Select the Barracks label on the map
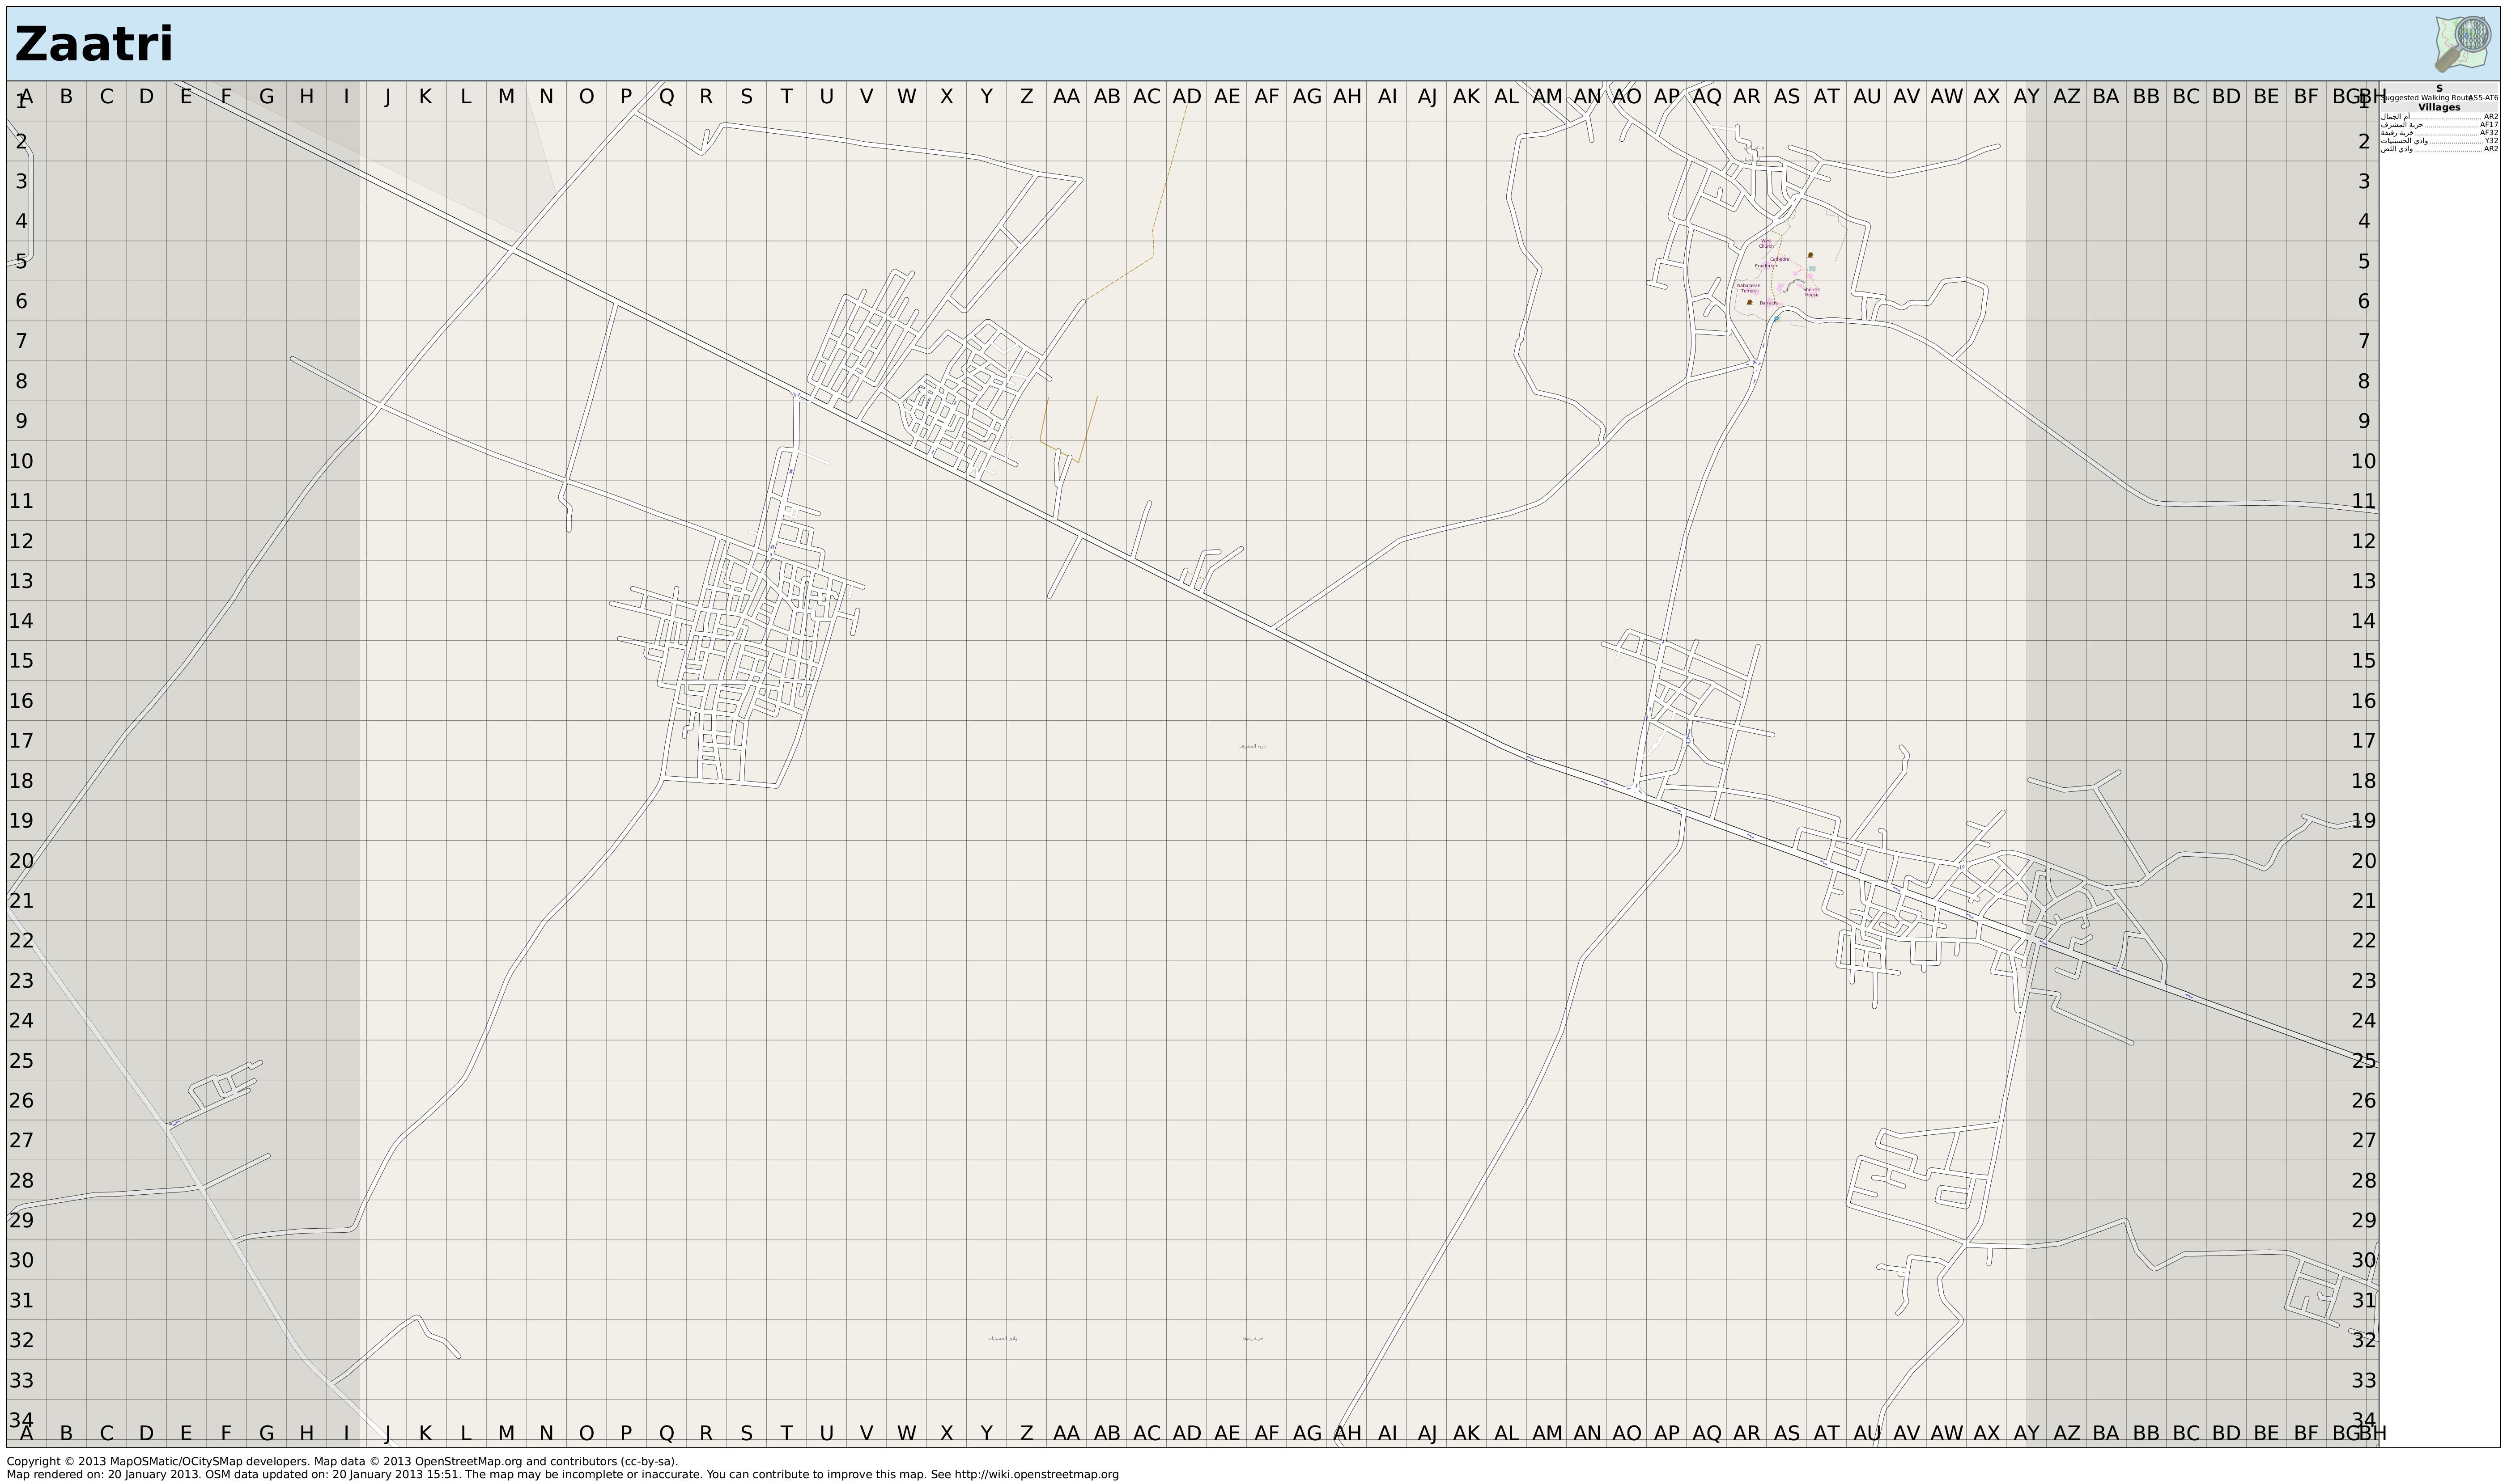The width and height of the screenshot is (2507, 1484). 1770,303
